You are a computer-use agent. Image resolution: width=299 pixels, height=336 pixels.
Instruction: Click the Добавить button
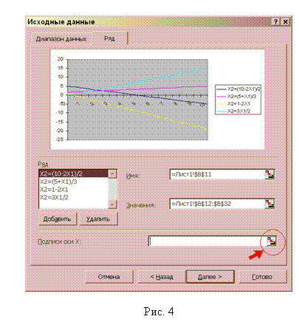(58, 219)
